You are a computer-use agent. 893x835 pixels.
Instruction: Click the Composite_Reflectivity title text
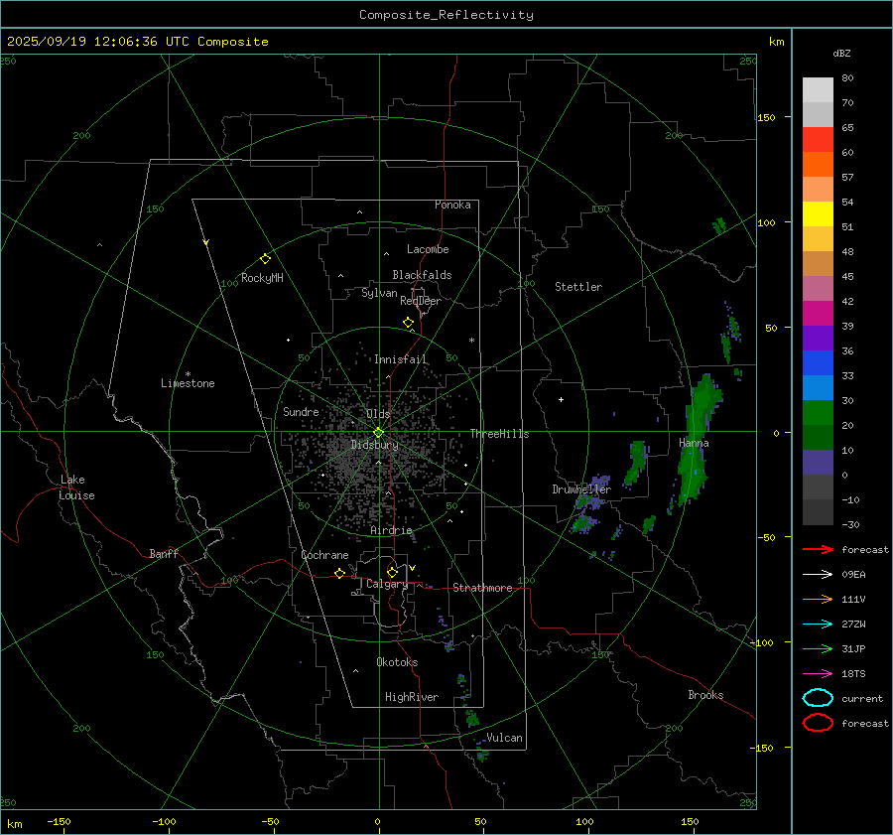pyautogui.click(x=446, y=15)
